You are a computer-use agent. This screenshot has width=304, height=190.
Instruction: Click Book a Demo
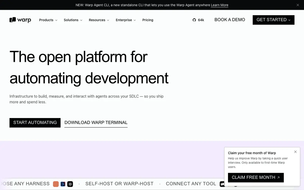(230, 20)
